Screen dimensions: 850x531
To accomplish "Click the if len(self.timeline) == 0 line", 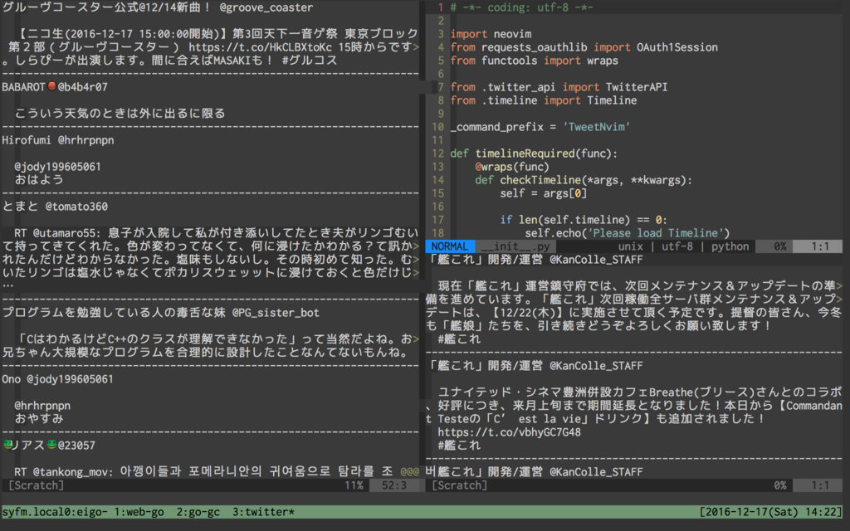I will [584, 220].
